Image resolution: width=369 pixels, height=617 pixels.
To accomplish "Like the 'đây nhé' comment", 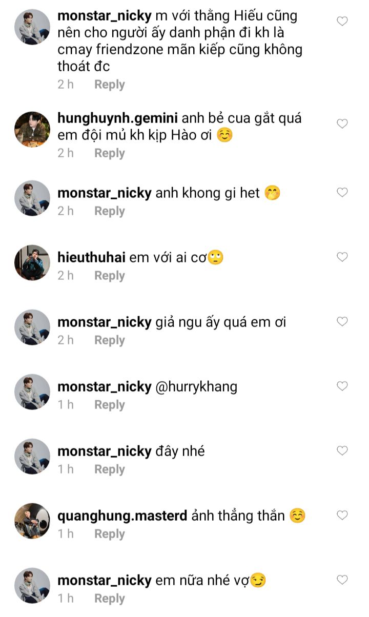I will (342, 450).
